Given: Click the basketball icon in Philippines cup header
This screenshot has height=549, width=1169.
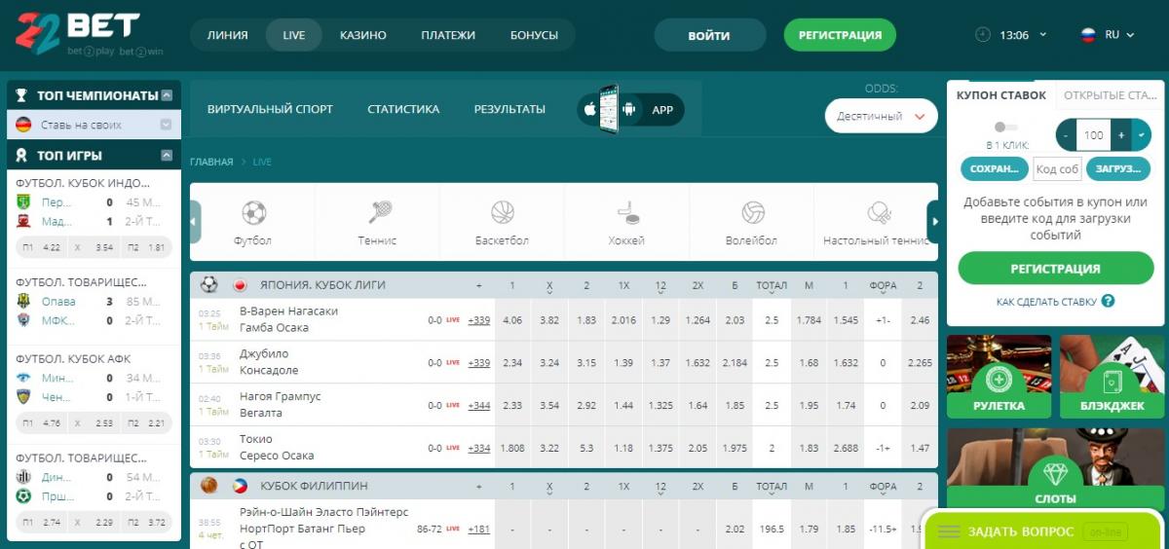Looking at the screenshot, I should pyautogui.click(x=208, y=486).
